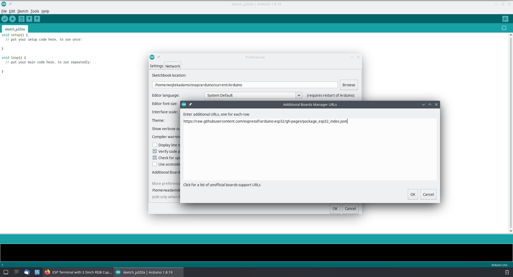Open the Help menu

point(45,11)
